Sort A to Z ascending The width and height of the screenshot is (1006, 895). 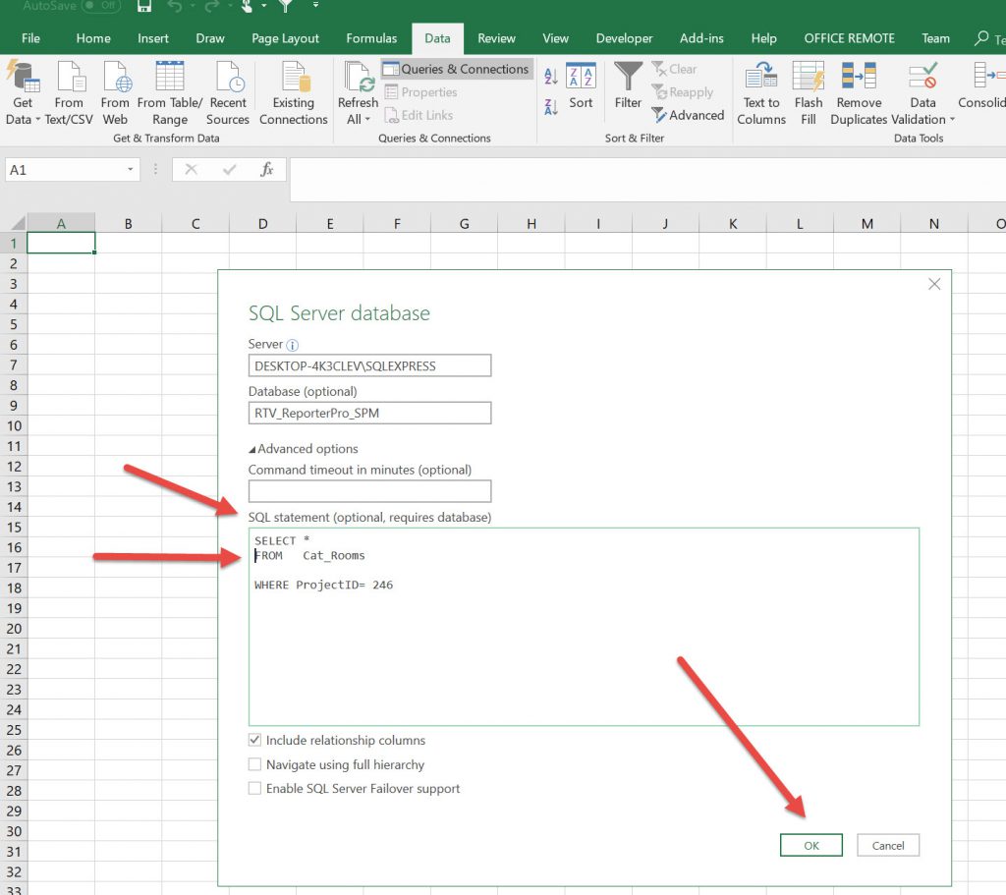tap(551, 78)
